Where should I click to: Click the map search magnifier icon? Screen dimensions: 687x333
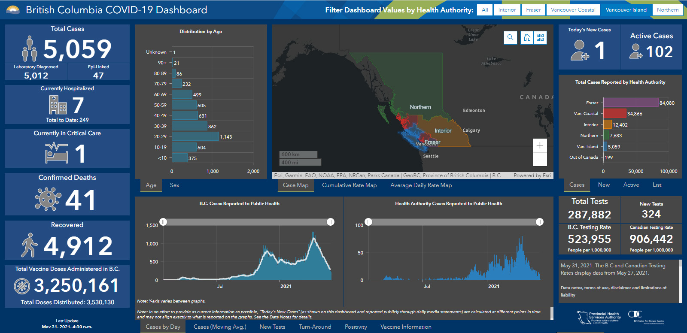pos(510,37)
